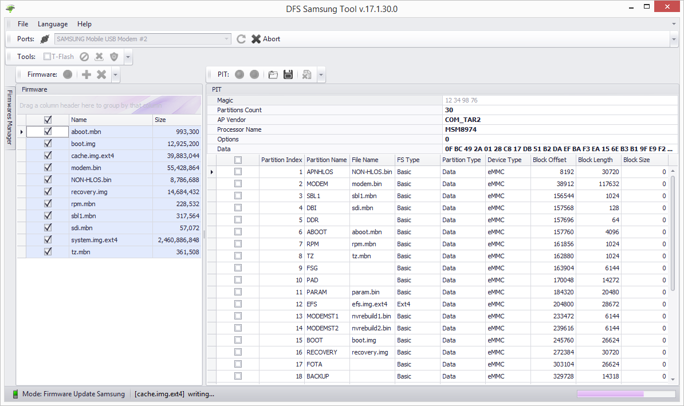This screenshot has height=406, width=684.
Task: Expand the menu bar overflow arrow
Action: tap(674, 24)
